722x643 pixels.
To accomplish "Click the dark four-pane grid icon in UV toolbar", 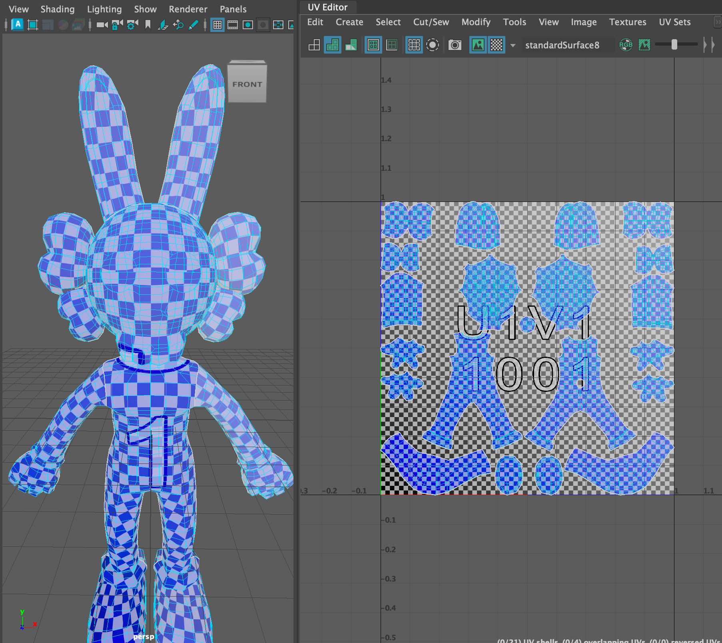I will pos(392,45).
